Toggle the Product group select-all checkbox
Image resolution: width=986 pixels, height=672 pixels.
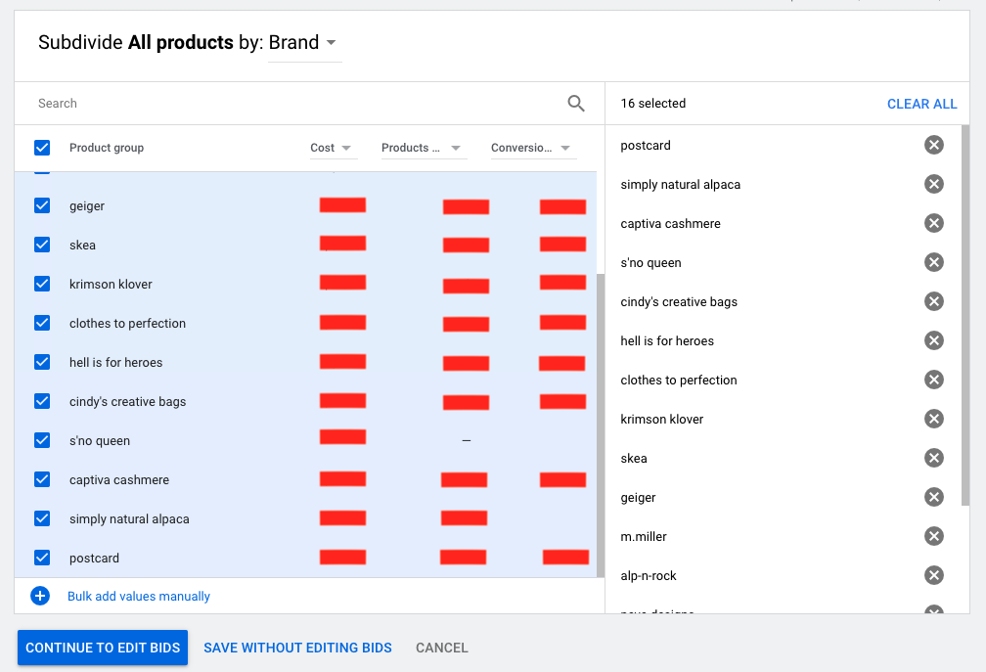click(x=41, y=148)
